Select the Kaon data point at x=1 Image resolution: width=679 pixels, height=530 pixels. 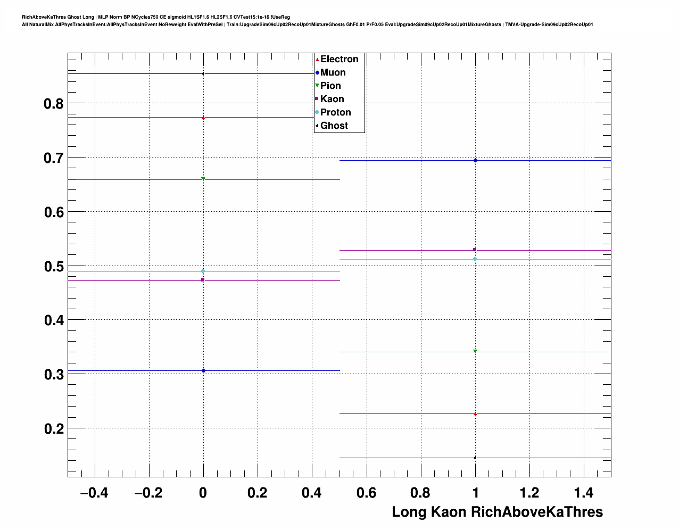[x=475, y=250]
